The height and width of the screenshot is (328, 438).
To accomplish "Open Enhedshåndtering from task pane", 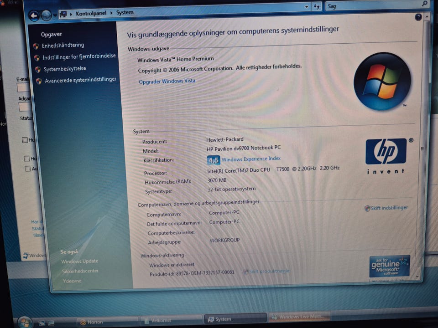I will coord(63,46).
